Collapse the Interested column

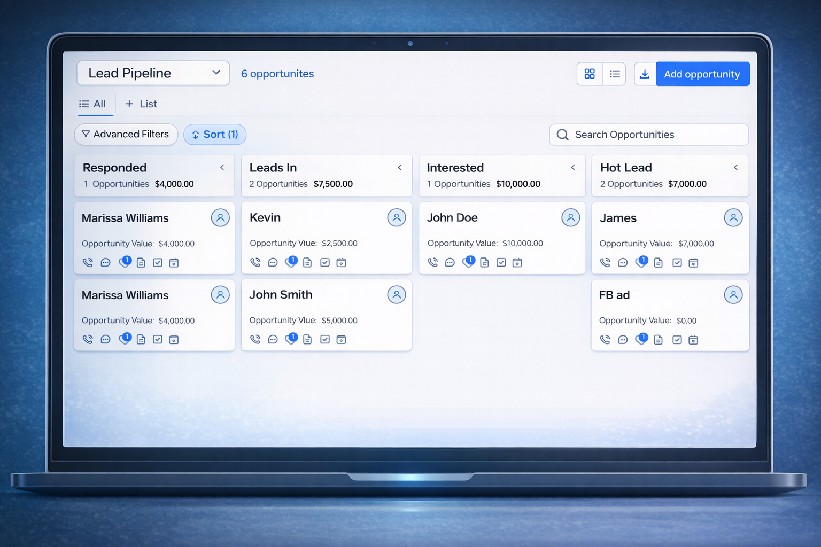[572, 167]
